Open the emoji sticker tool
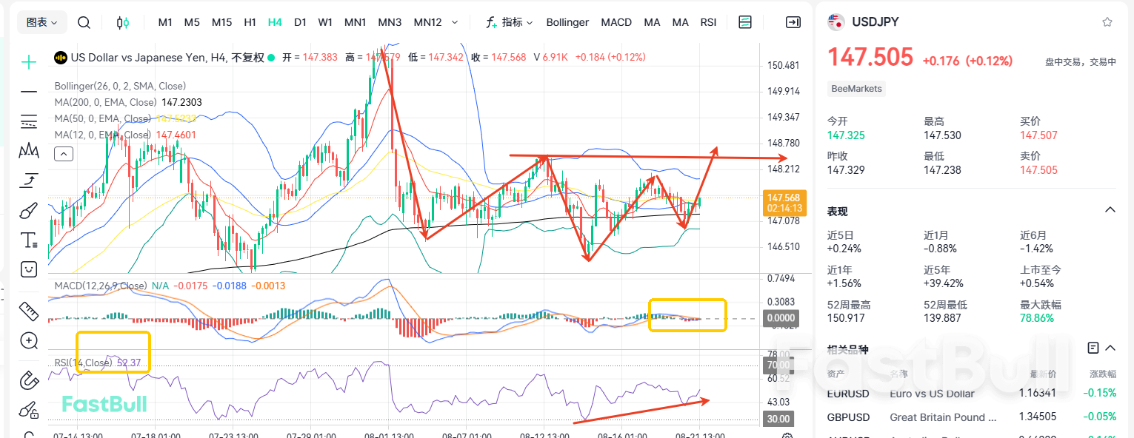1134x438 pixels. pos(29,269)
